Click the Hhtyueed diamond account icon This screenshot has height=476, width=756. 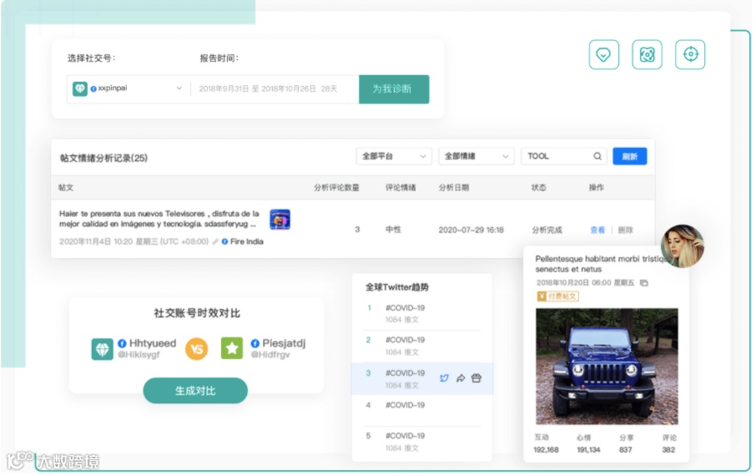click(102, 349)
